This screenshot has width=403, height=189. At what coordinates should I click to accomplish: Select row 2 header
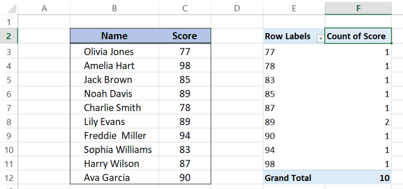tap(9, 36)
